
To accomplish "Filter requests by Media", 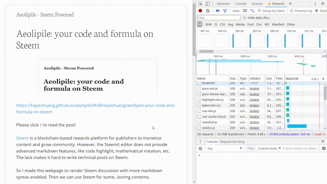I will pos(240,25).
